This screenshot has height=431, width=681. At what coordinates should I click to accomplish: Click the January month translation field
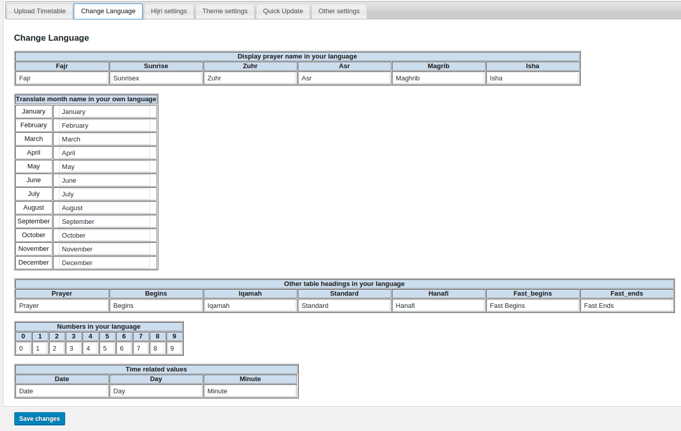[x=104, y=112]
